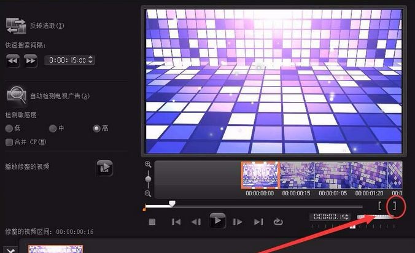This screenshot has width=415, height=253.
Task: Toggle the repeat loop playback button
Action: 278,222
